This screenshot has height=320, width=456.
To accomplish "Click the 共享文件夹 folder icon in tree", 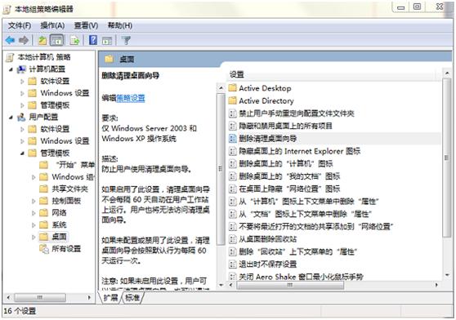I will click(x=43, y=189).
